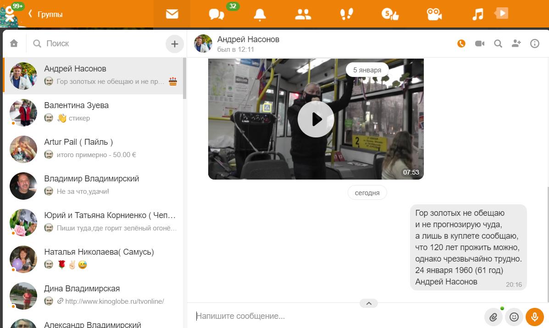549x328 pixels.
Task: Open conversation with Юрий и Татьяна Корниенко
Action: click(x=93, y=222)
